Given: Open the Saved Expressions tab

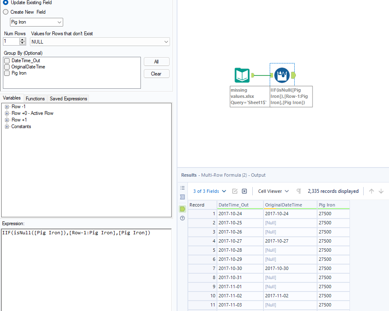Looking at the screenshot, I should [x=68, y=98].
